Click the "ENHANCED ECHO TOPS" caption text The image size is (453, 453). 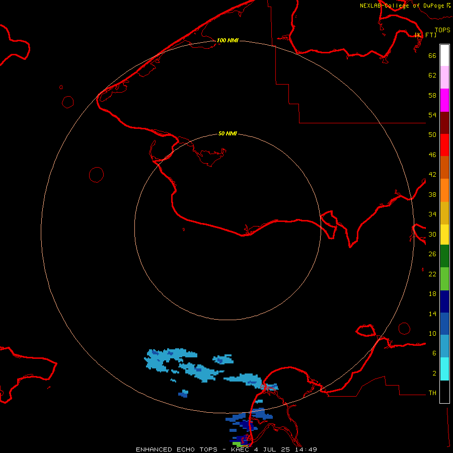tap(177, 449)
